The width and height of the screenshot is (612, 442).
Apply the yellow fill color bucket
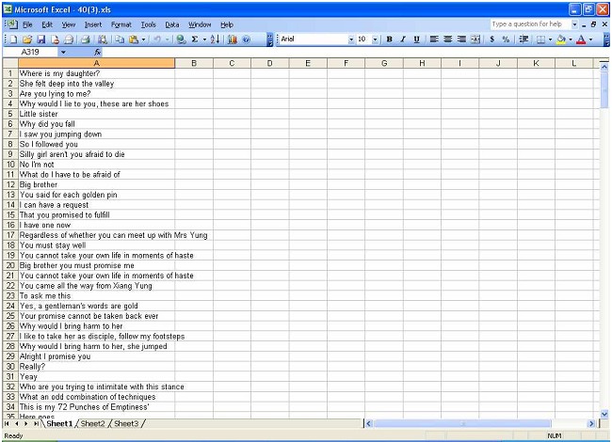point(561,39)
